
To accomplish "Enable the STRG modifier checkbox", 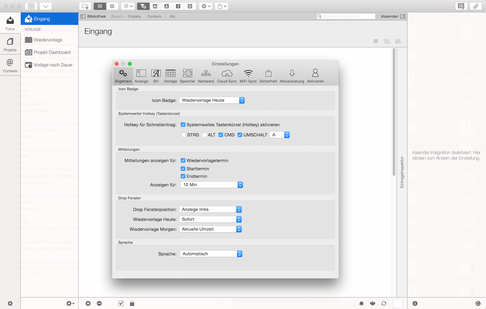I will [184, 135].
